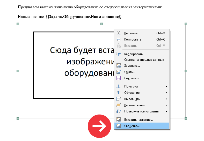This screenshot has width=204, height=141.
Task: Click the word Наименование: in the document
Action: [x=31, y=17]
